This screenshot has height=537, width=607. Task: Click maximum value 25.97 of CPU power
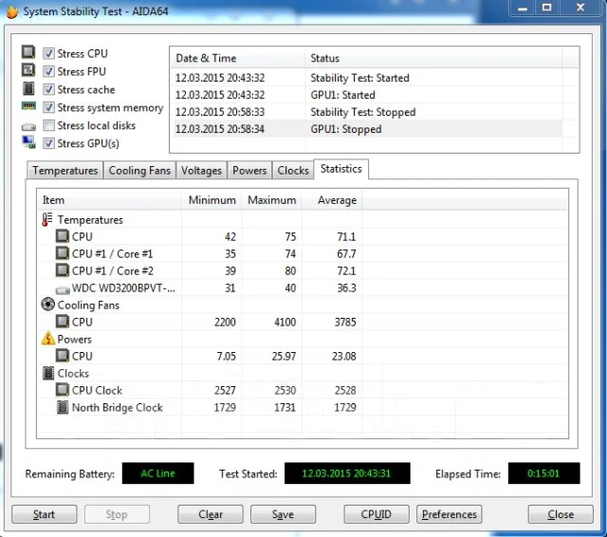[284, 356]
